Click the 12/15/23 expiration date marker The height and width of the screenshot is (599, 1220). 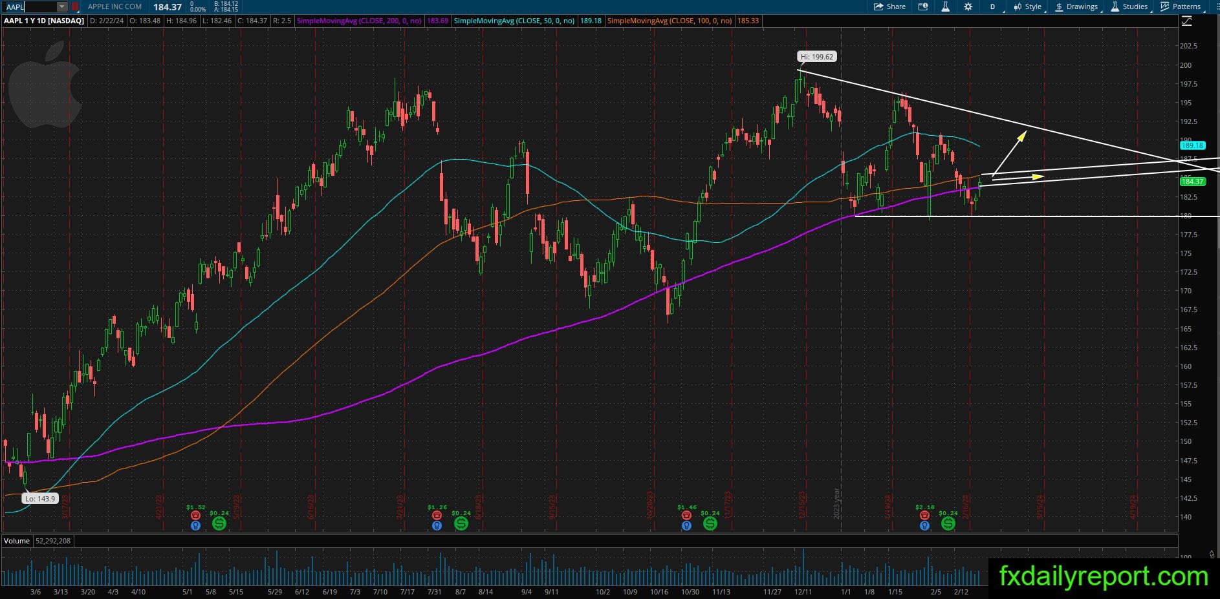tap(802, 506)
